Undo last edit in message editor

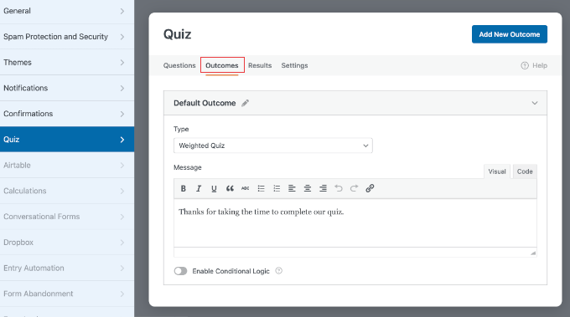339,188
